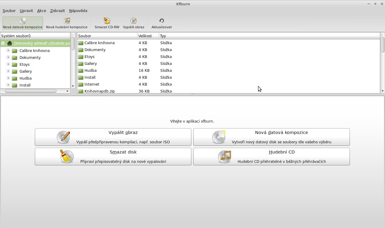Click Nová datová kompozice toolbar icon

pos(23,21)
